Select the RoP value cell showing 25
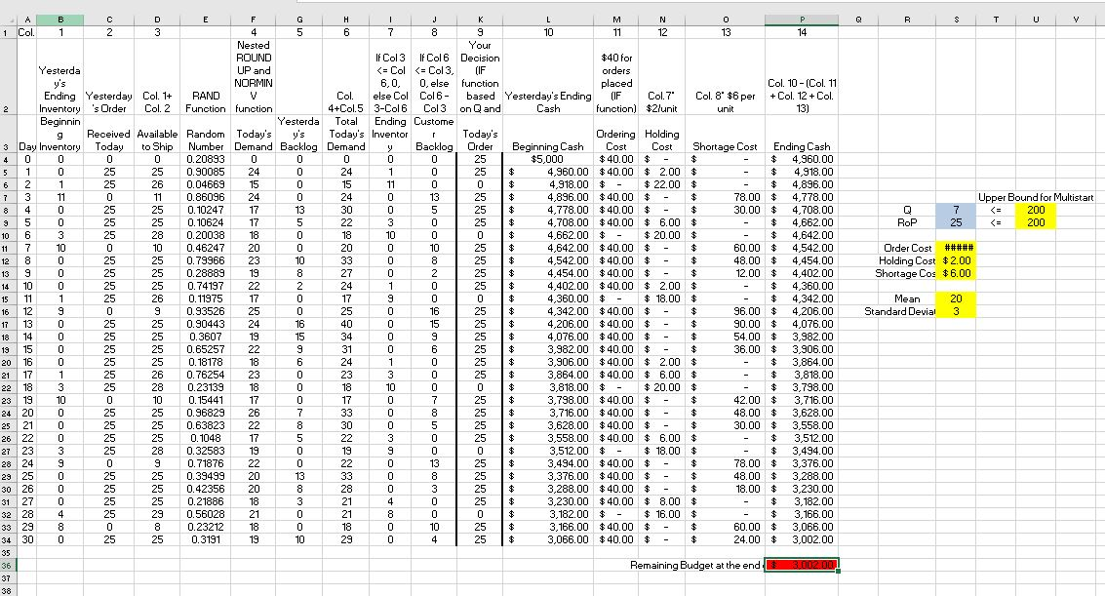 coord(956,222)
